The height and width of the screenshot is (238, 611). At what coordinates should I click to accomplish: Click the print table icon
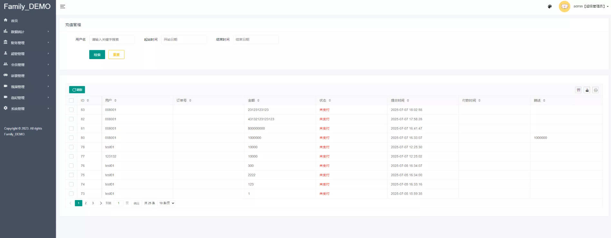pyautogui.click(x=596, y=90)
